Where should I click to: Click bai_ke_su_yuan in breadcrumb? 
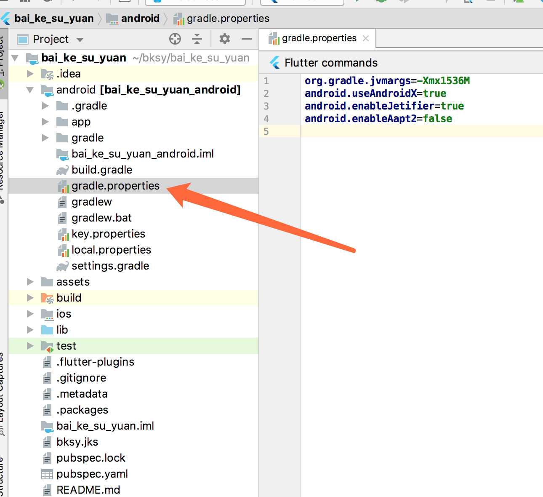click(54, 19)
